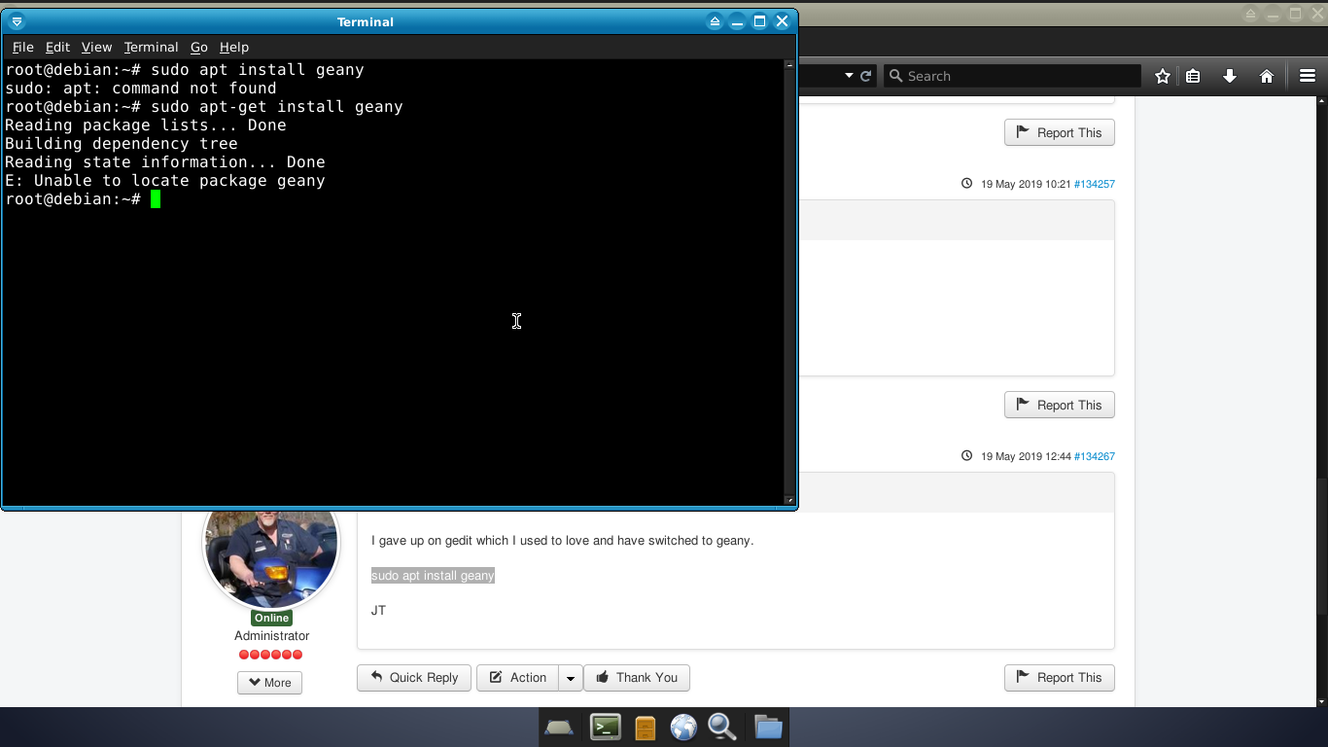Go to the browser home page icon
This screenshot has height=747, width=1328.
coord(1267,76)
